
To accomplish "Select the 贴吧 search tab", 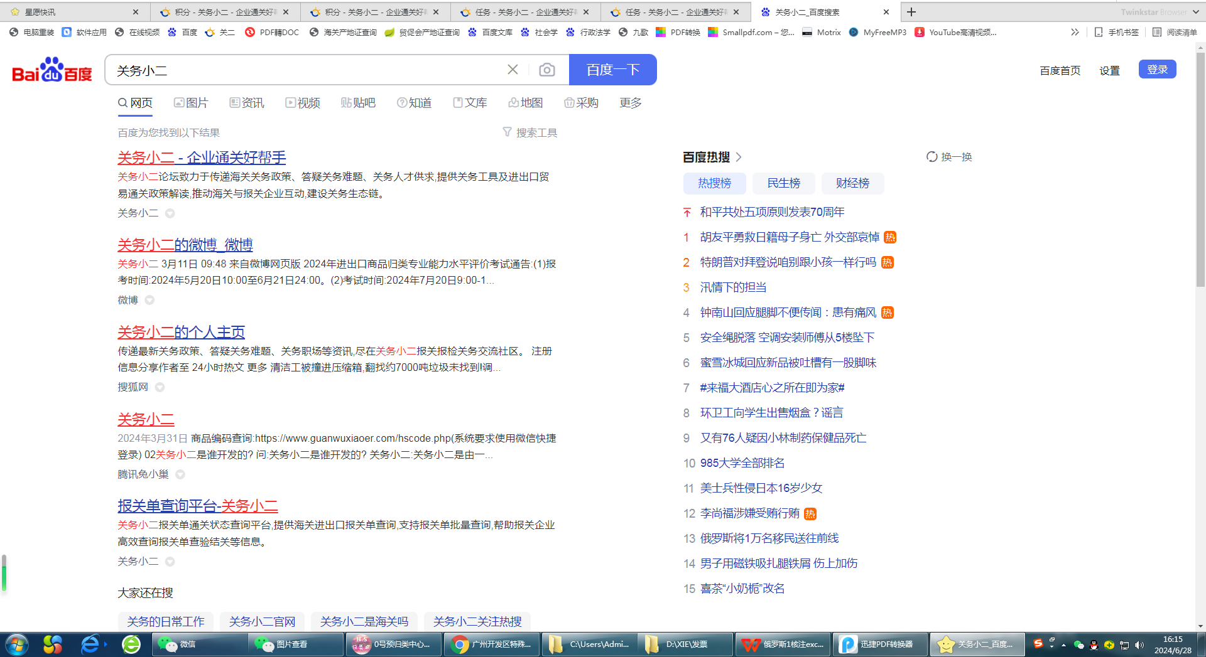I will pyautogui.click(x=358, y=102).
